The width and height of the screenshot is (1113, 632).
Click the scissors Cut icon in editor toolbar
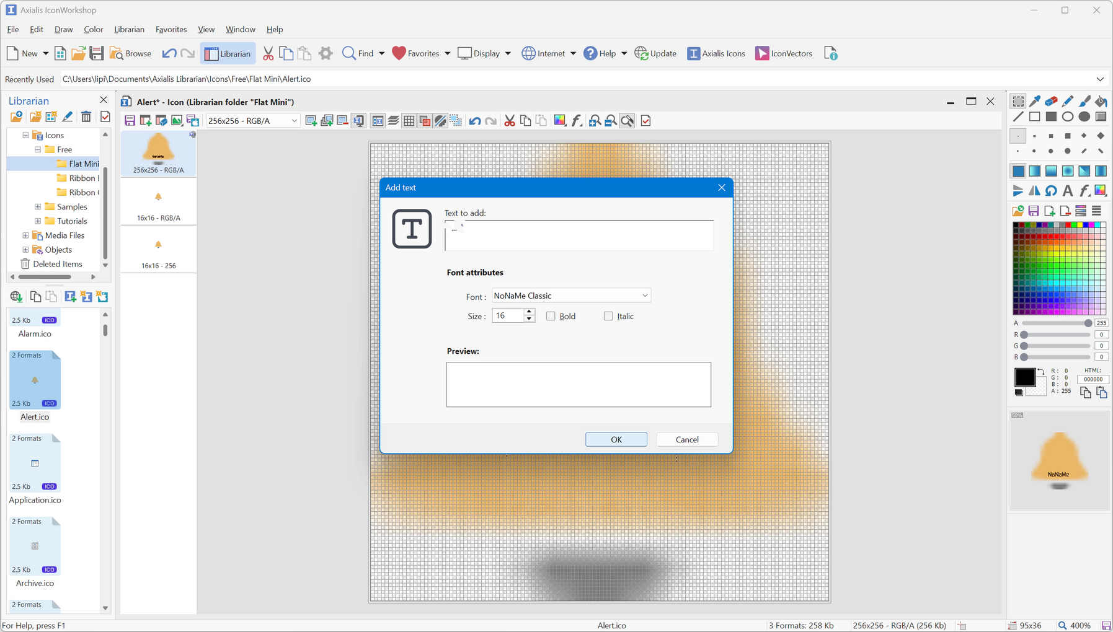pos(510,121)
